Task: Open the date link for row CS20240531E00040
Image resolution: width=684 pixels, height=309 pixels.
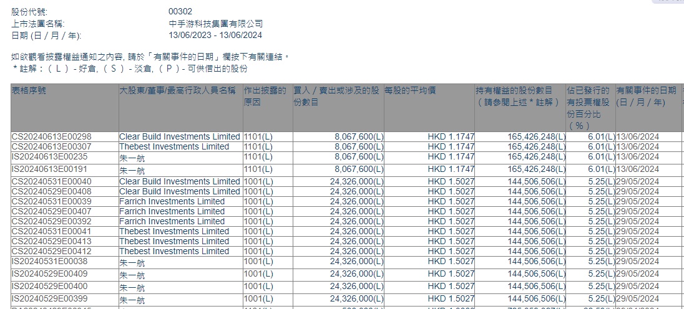Action: [637, 181]
